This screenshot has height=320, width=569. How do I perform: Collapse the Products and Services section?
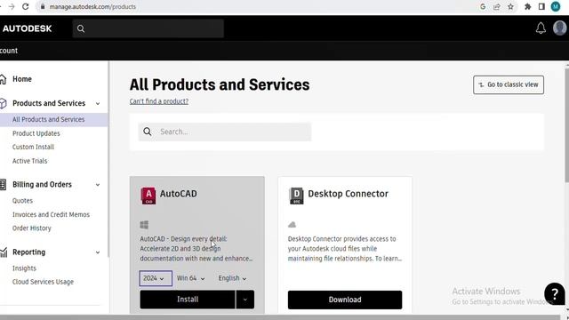coord(98,103)
